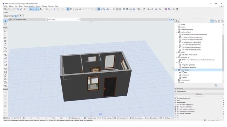Screen dimensions: 227x127
Task: Select the Stair tool
Action: (x=5, y=55)
